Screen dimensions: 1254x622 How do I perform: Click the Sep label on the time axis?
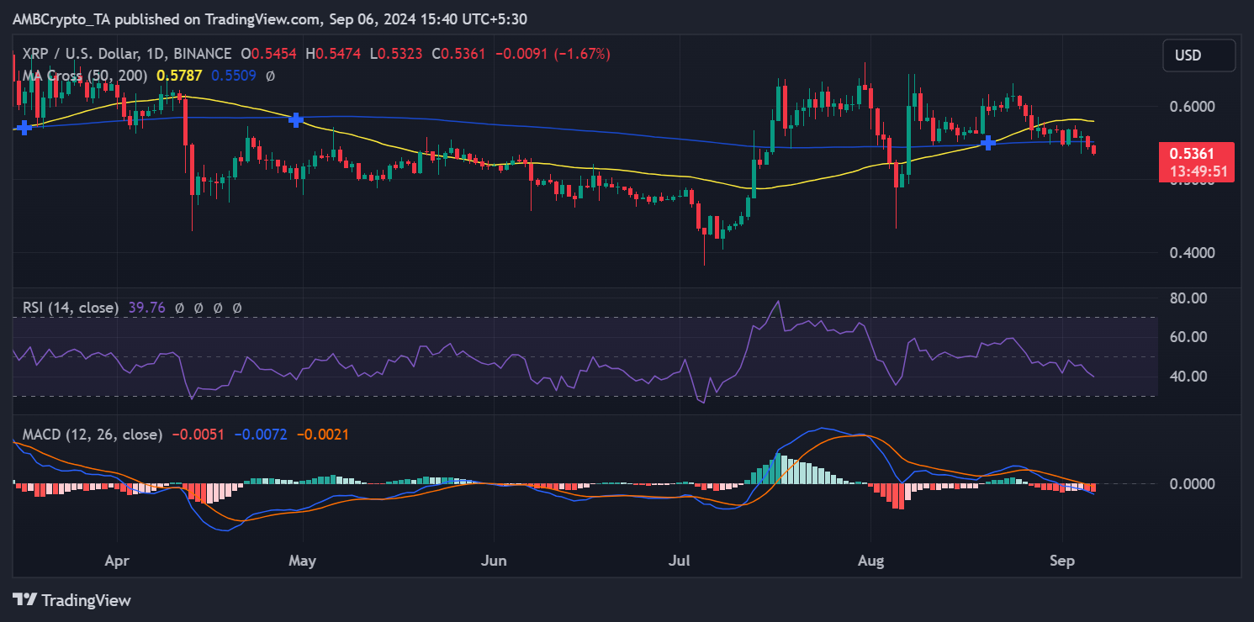1062,560
